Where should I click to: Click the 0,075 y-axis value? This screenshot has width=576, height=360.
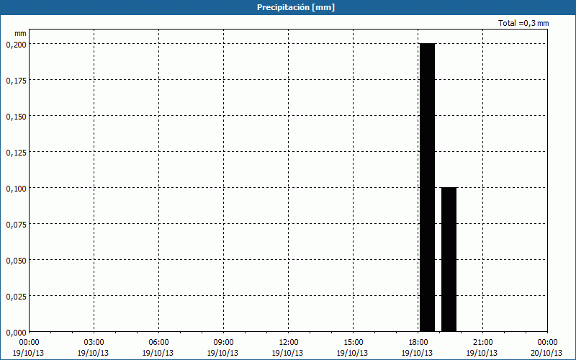[x=16, y=225]
